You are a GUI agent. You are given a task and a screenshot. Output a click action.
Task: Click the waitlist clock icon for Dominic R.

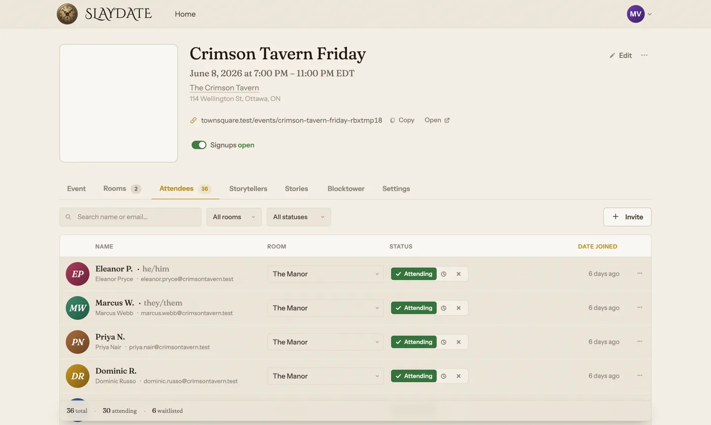click(x=444, y=376)
